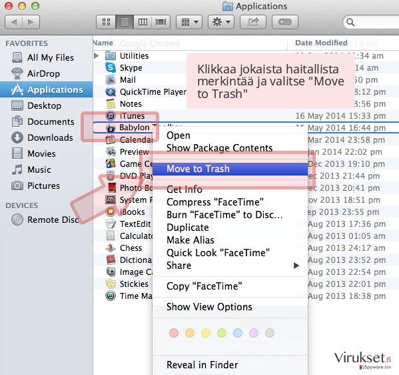
Task: Choose Get Info from context menu
Action: click(x=230, y=190)
